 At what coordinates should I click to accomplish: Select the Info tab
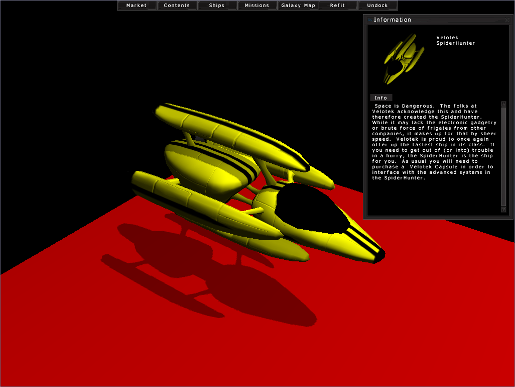[x=381, y=98]
